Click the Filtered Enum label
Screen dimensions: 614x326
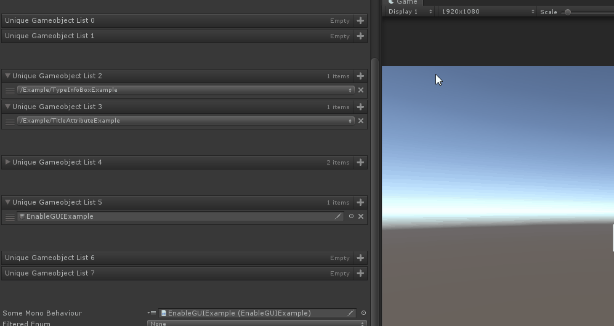click(x=26, y=324)
